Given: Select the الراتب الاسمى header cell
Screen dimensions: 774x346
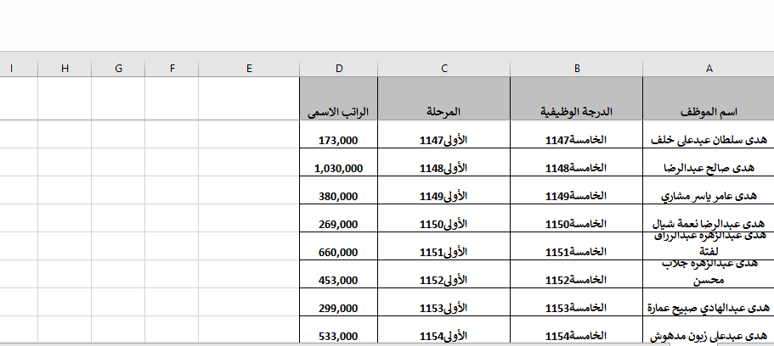Looking at the screenshot, I should 339,112.
